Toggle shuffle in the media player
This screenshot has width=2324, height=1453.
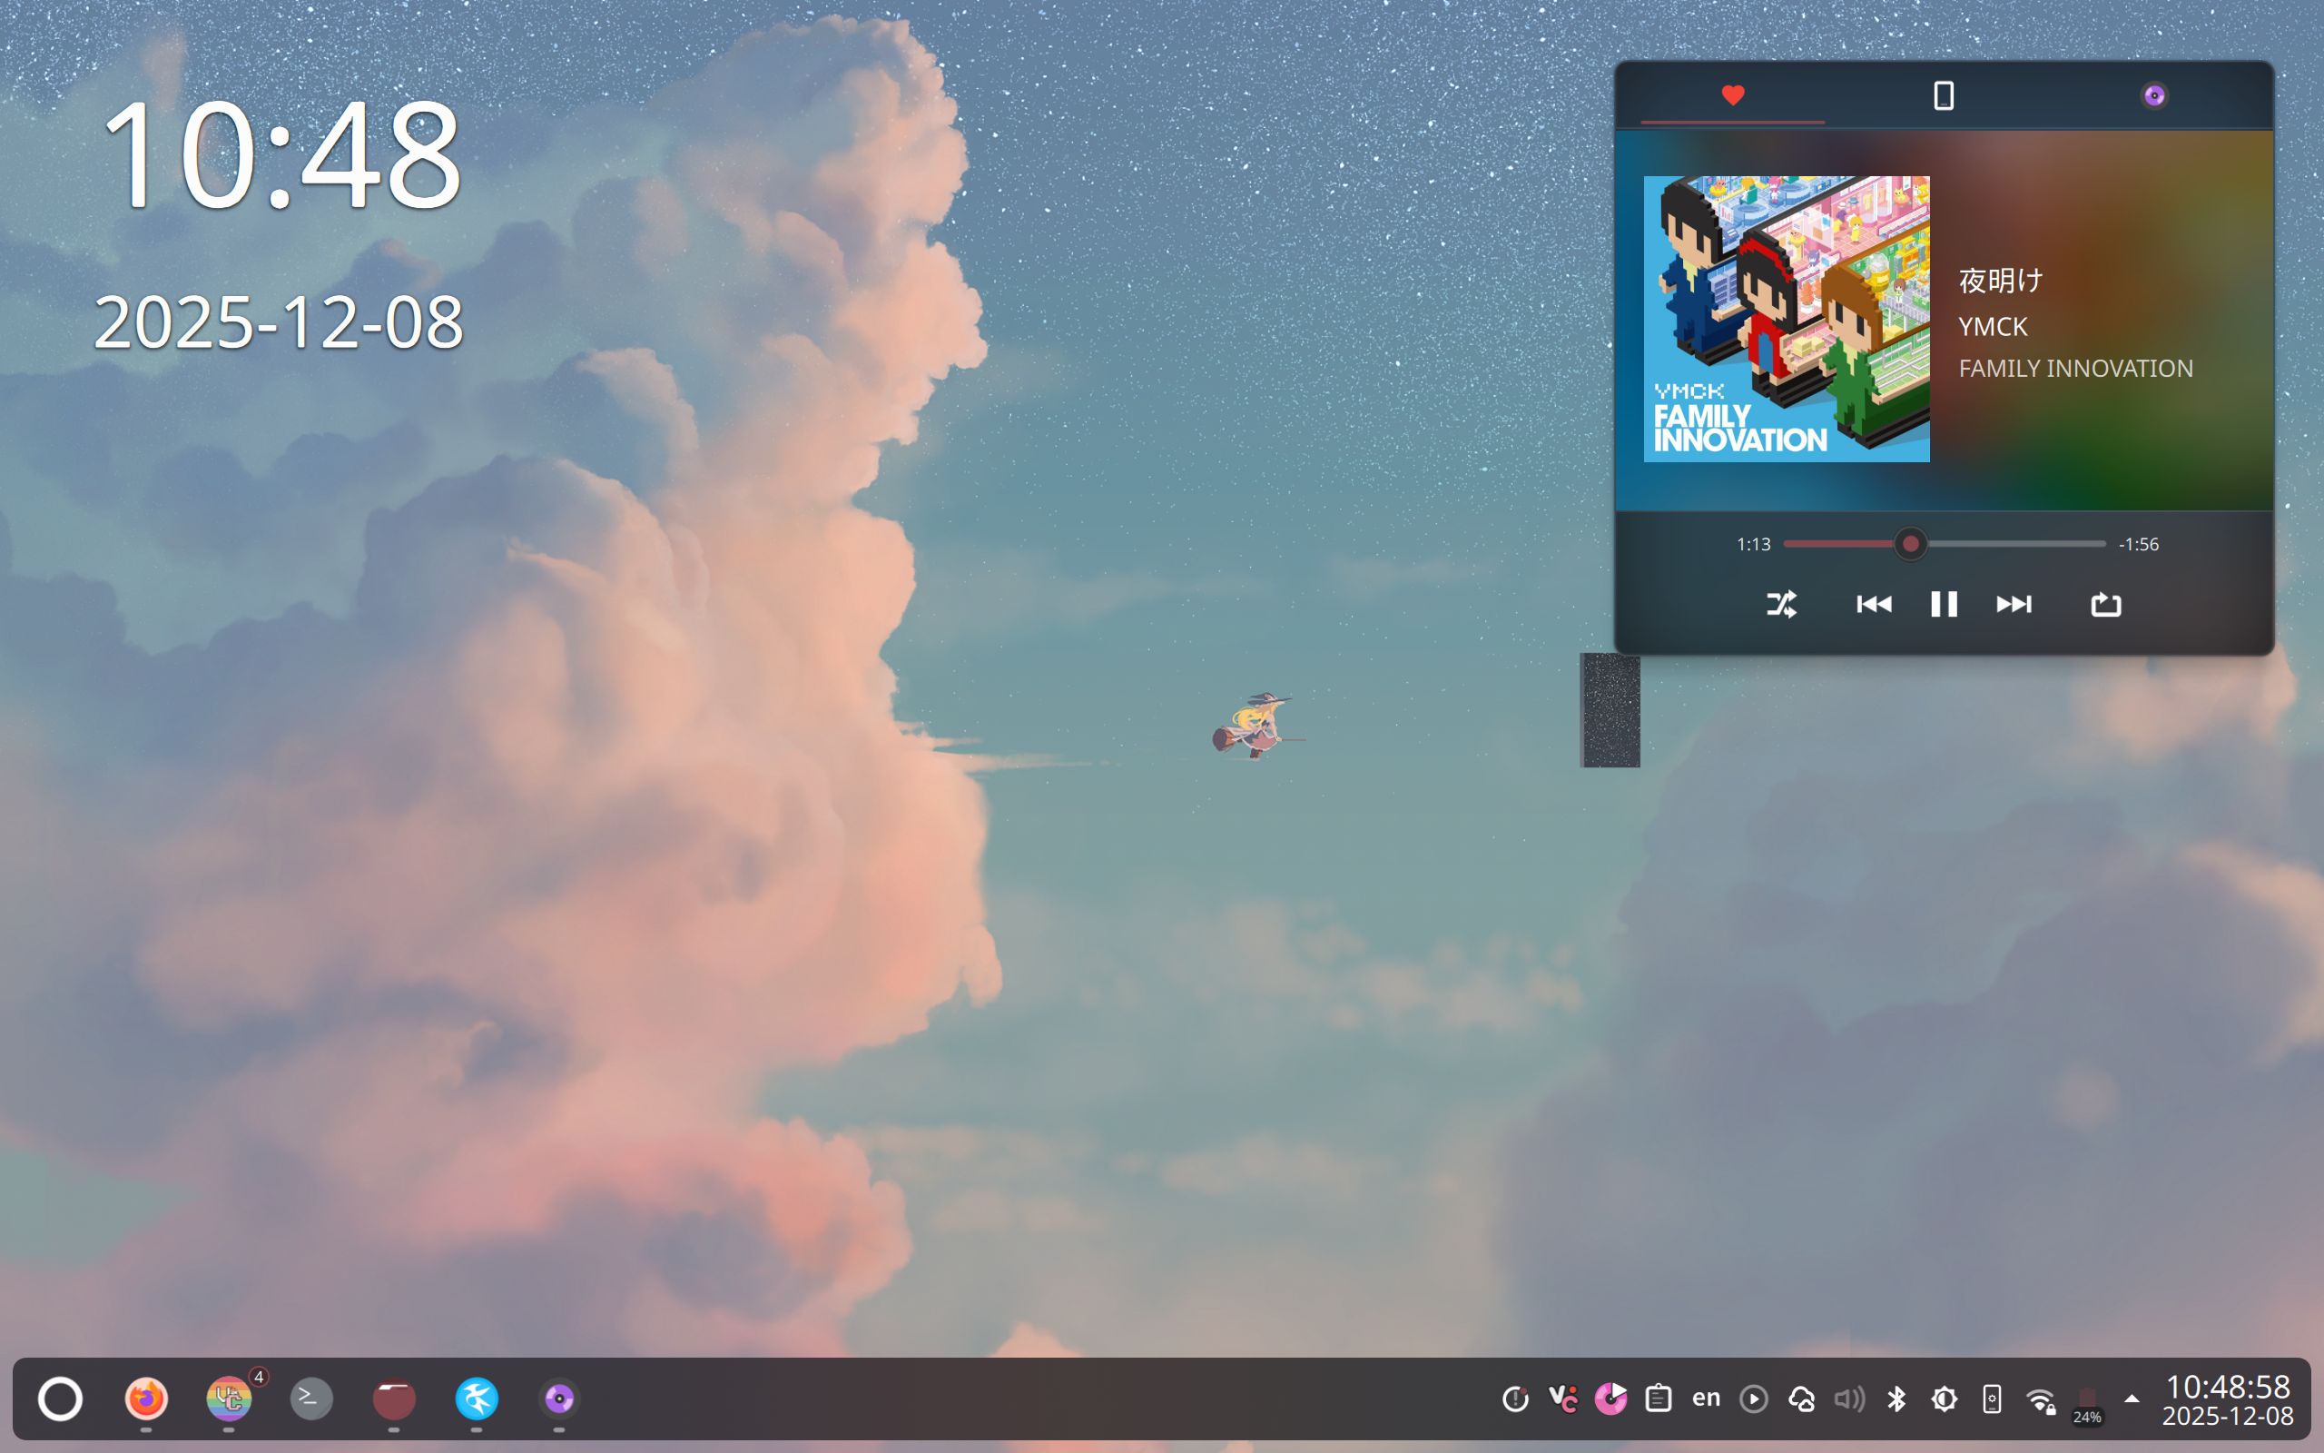(1781, 605)
